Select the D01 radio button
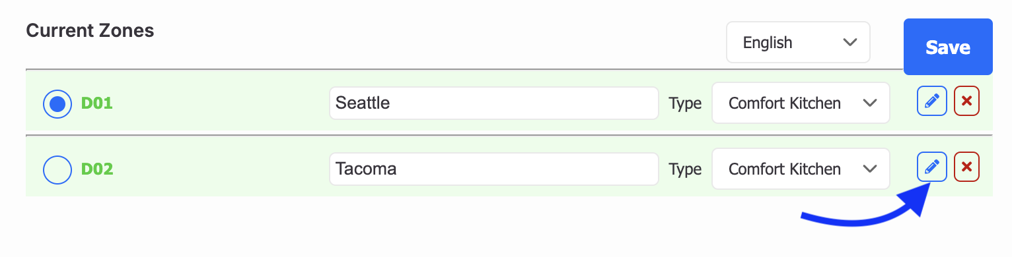 (57, 103)
